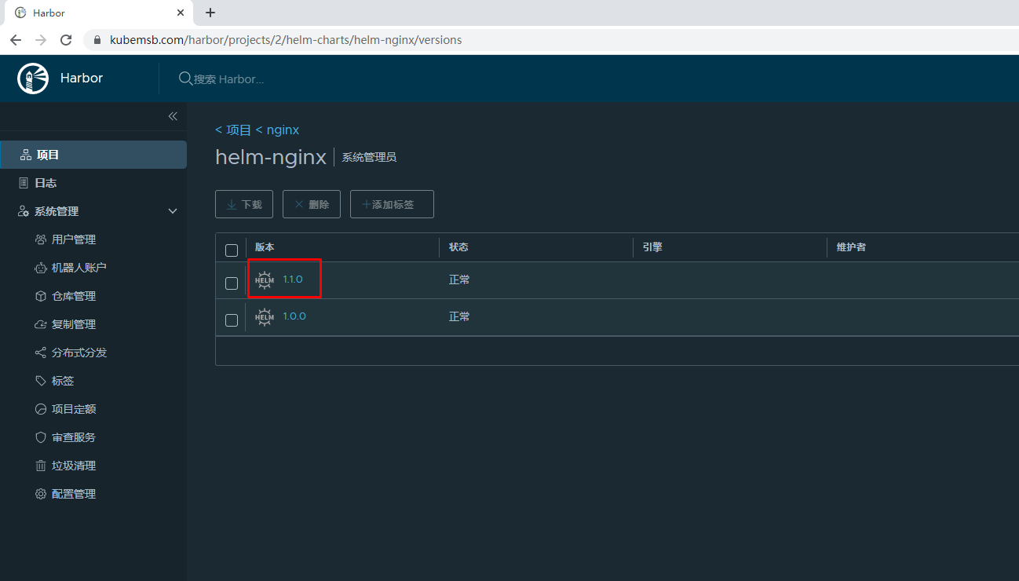
Task: Click the 系统管理员 role label
Action: coord(369,158)
